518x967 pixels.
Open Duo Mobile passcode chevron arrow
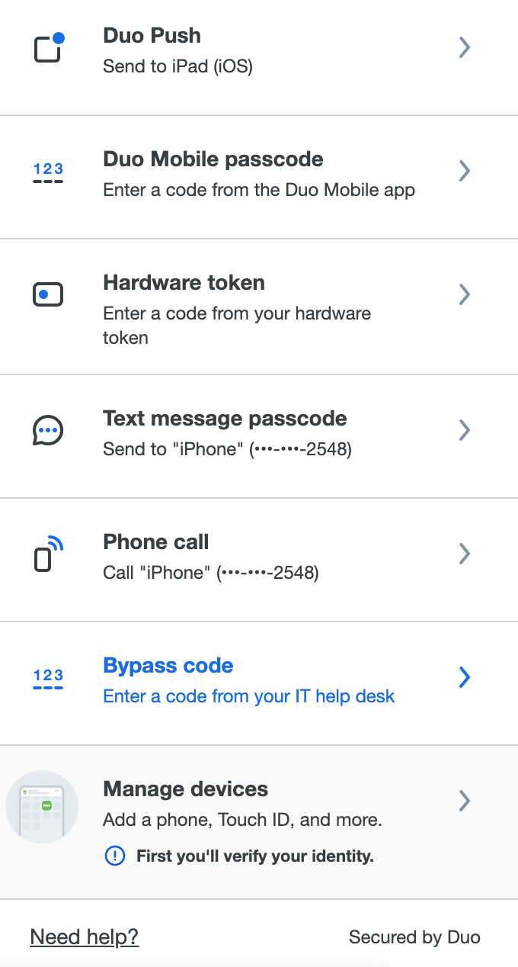[464, 171]
